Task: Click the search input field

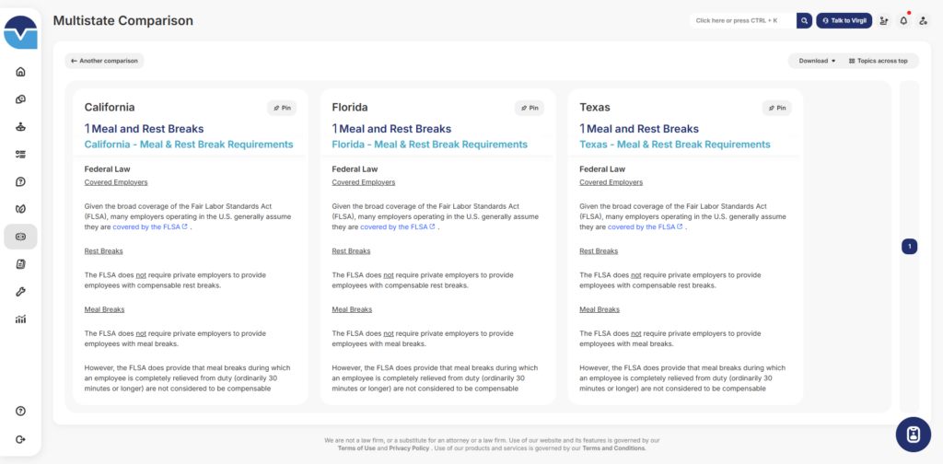Action: 741,20
